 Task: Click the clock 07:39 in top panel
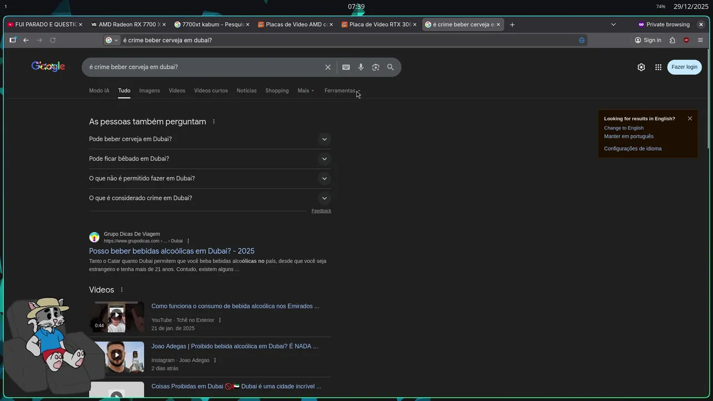tap(356, 7)
